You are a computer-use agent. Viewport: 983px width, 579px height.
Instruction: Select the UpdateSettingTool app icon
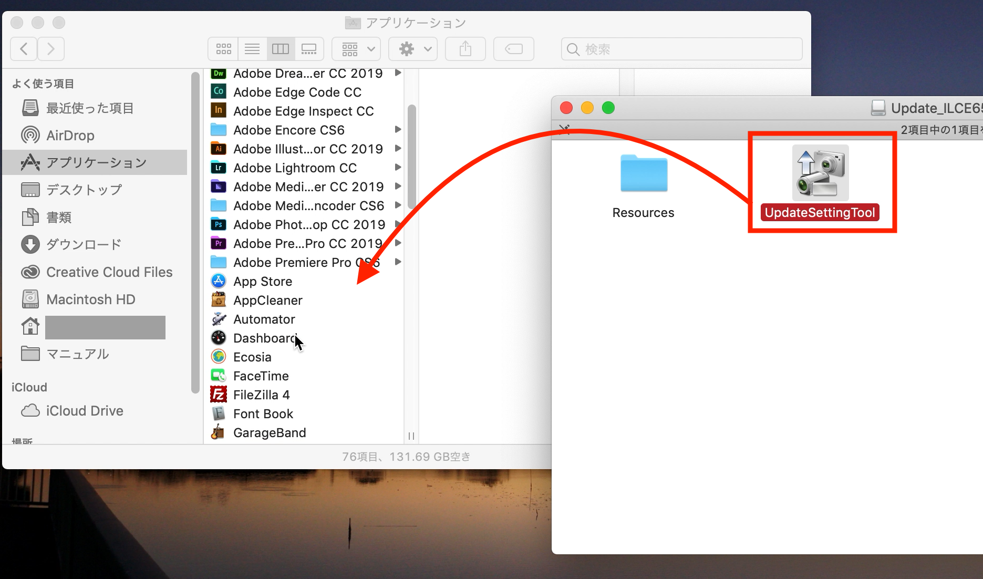(820, 173)
